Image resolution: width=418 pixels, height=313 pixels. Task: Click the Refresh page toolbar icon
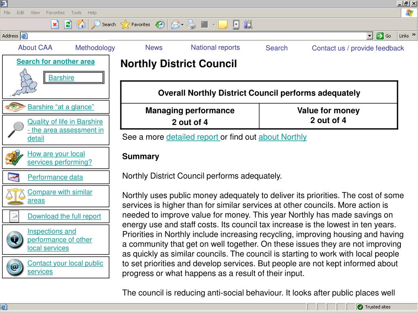(68, 24)
